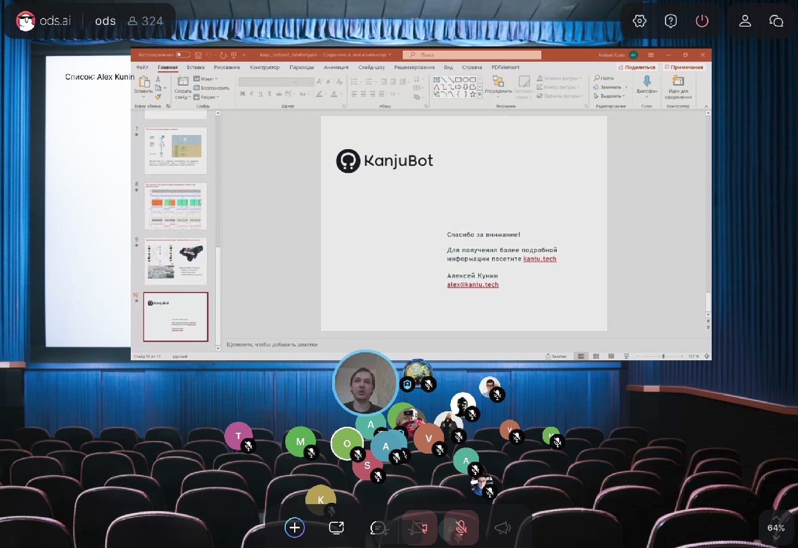Click the green O participant avatar
This screenshot has height=548, width=798.
pos(347,443)
